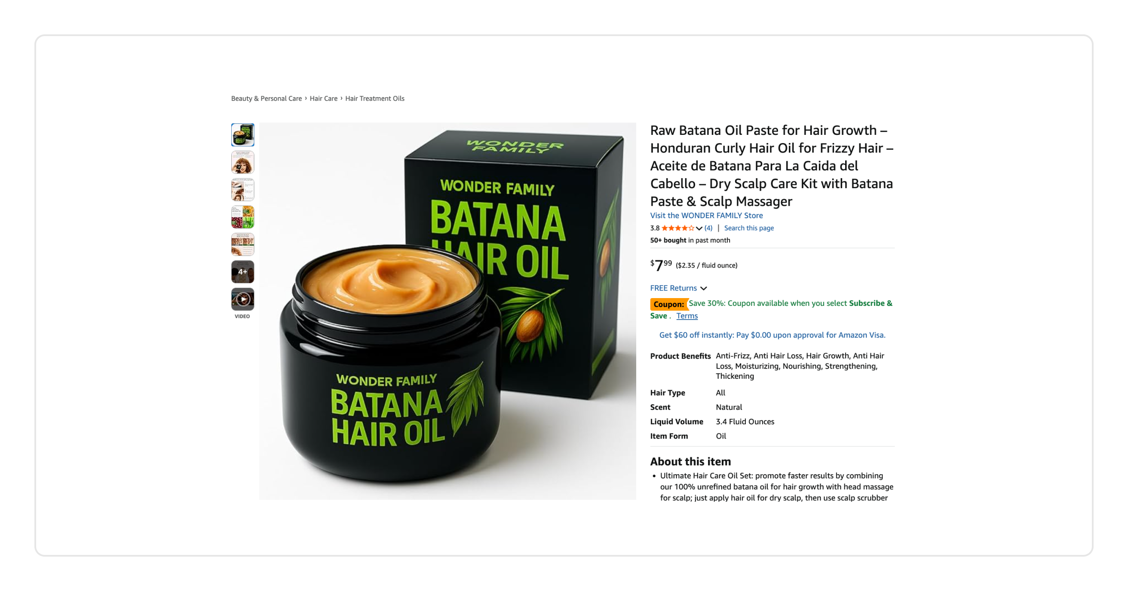Select the hair results thumbnail
1128x591 pixels.
point(242,244)
